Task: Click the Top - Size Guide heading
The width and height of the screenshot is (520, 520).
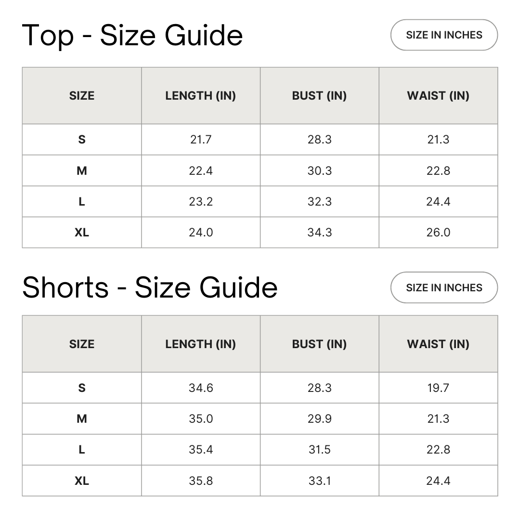Action: 132,35
